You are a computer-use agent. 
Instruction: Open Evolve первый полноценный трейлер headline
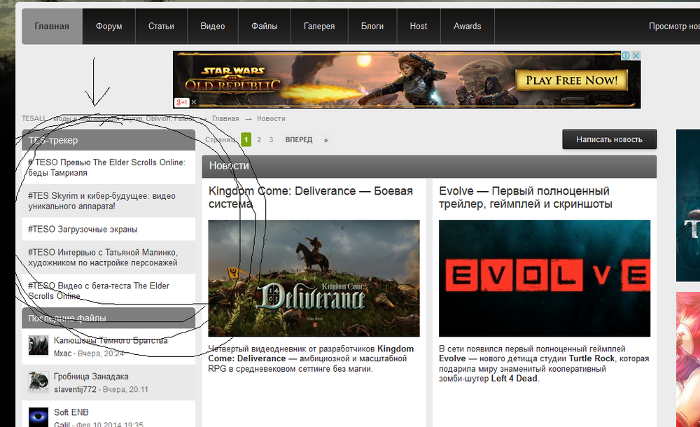point(526,197)
